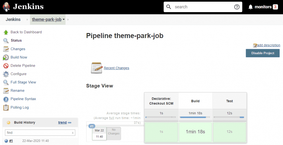The height and width of the screenshot is (145, 283).
Task: Focus the build history find input field
Action: (38, 133)
